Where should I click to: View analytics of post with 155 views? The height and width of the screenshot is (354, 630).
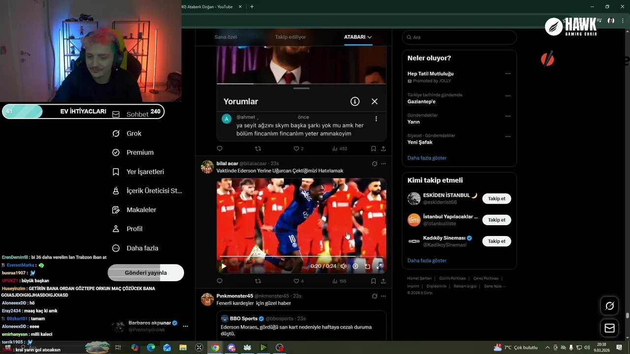point(339,281)
